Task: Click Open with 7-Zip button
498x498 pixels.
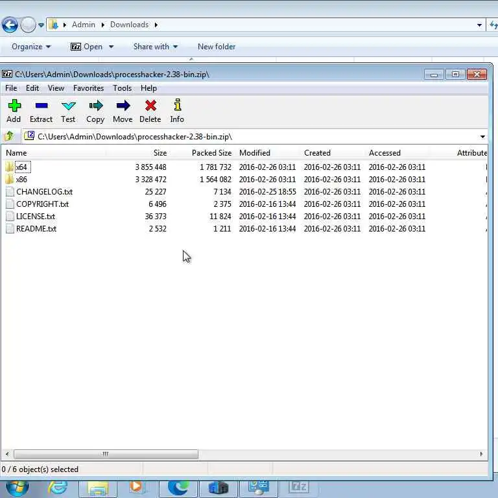Action: pos(87,47)
